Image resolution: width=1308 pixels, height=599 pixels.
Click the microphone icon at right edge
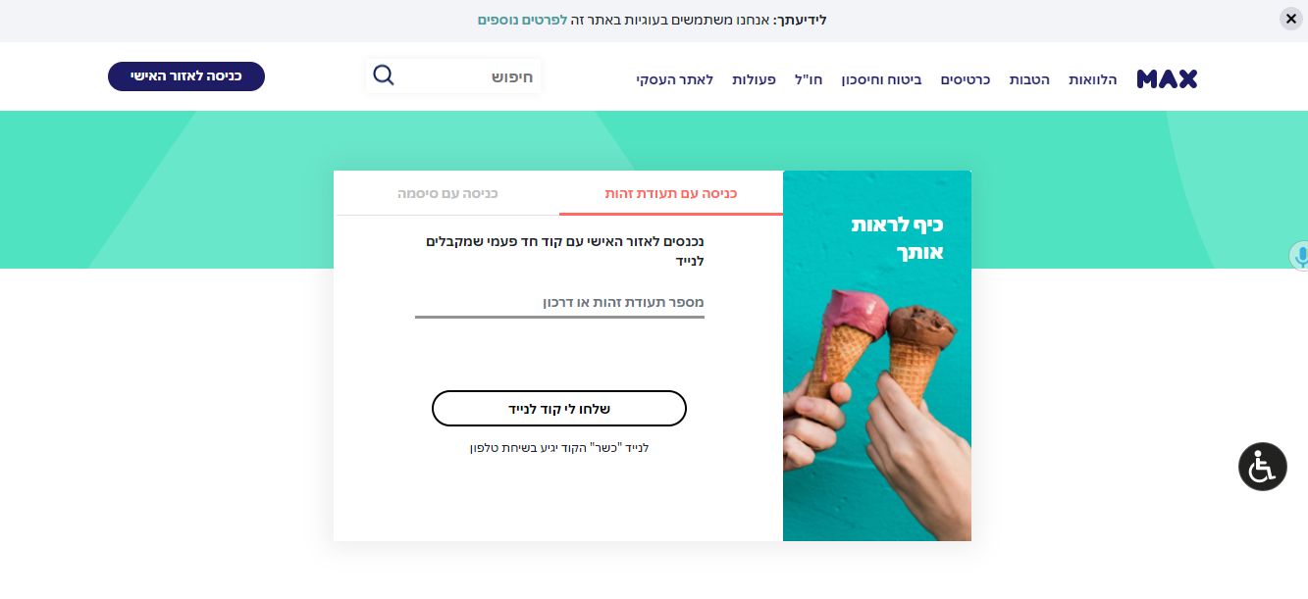click(x=1300, y=257)
